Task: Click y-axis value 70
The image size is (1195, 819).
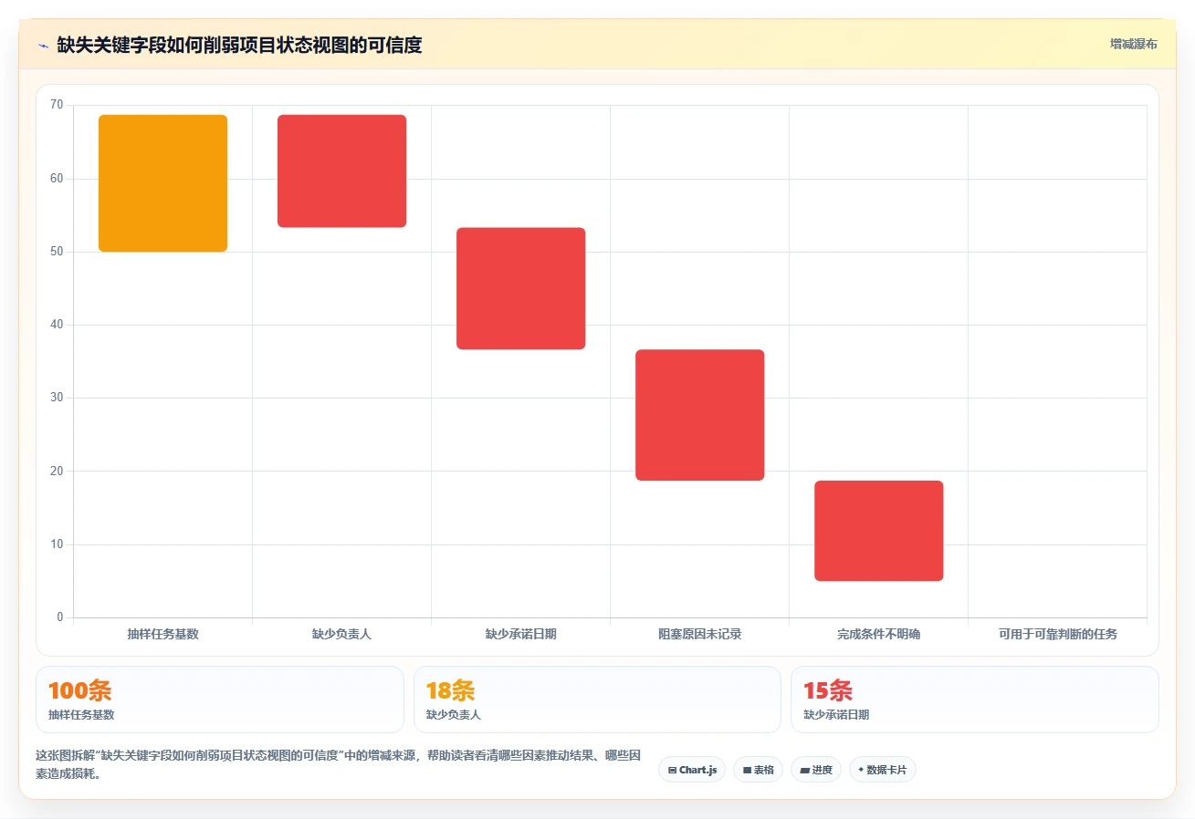Action: tap(57, 105)
